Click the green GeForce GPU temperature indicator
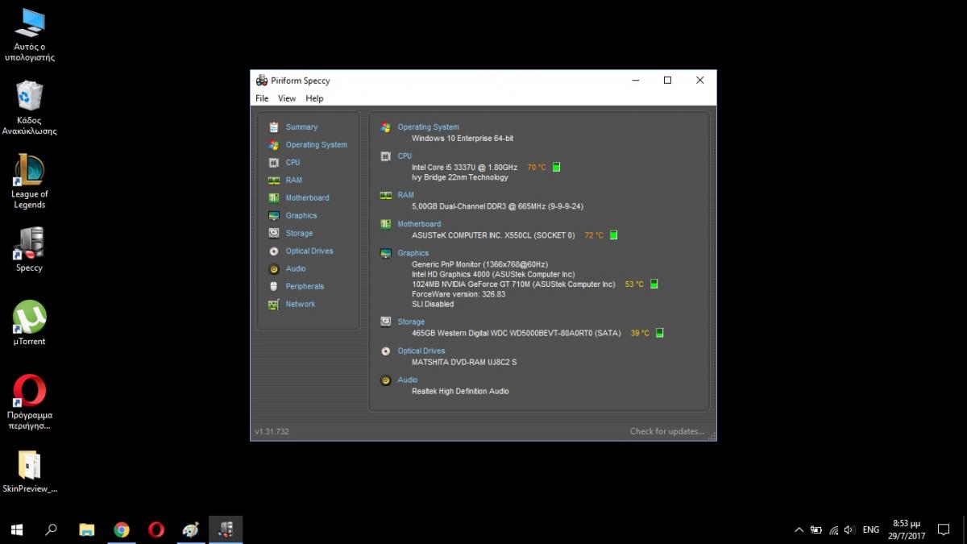 coord(654,284)
